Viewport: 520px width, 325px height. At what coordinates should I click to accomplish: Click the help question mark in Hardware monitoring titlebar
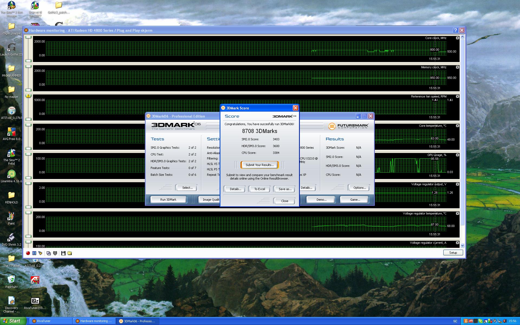[455, 30]
